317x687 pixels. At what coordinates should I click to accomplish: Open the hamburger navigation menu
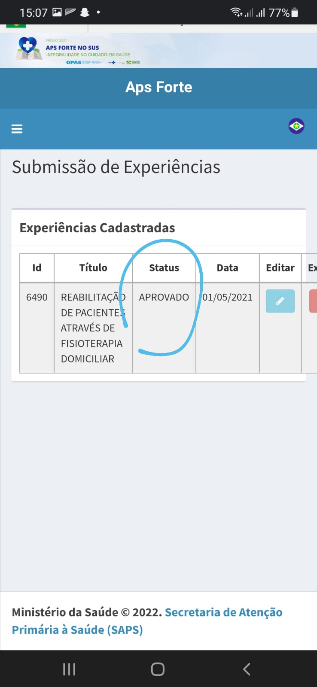[17, 129]
